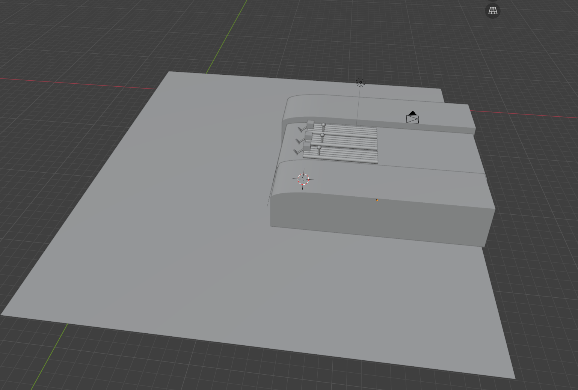
Task: Toggle perspective/orthographic view grid icon
Action: 493,11
